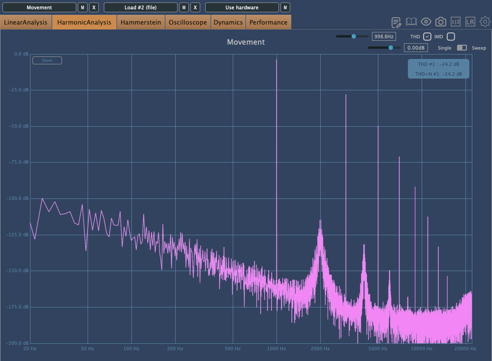Click the 1|2 channel compare icon
This screenshot has height=361, width=492.
pos(456,22)
